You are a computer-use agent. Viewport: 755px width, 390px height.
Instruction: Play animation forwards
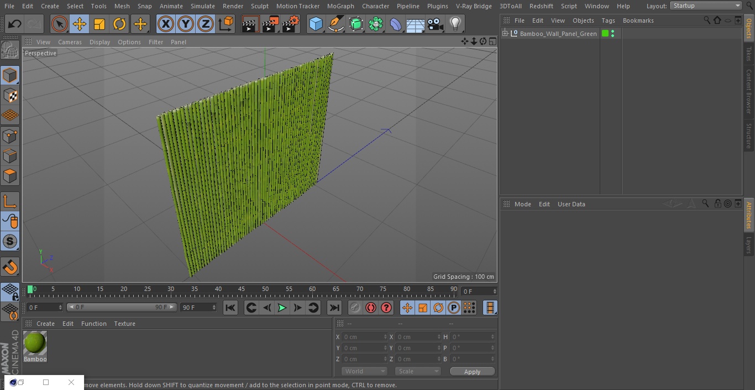[x=282, y=308]
